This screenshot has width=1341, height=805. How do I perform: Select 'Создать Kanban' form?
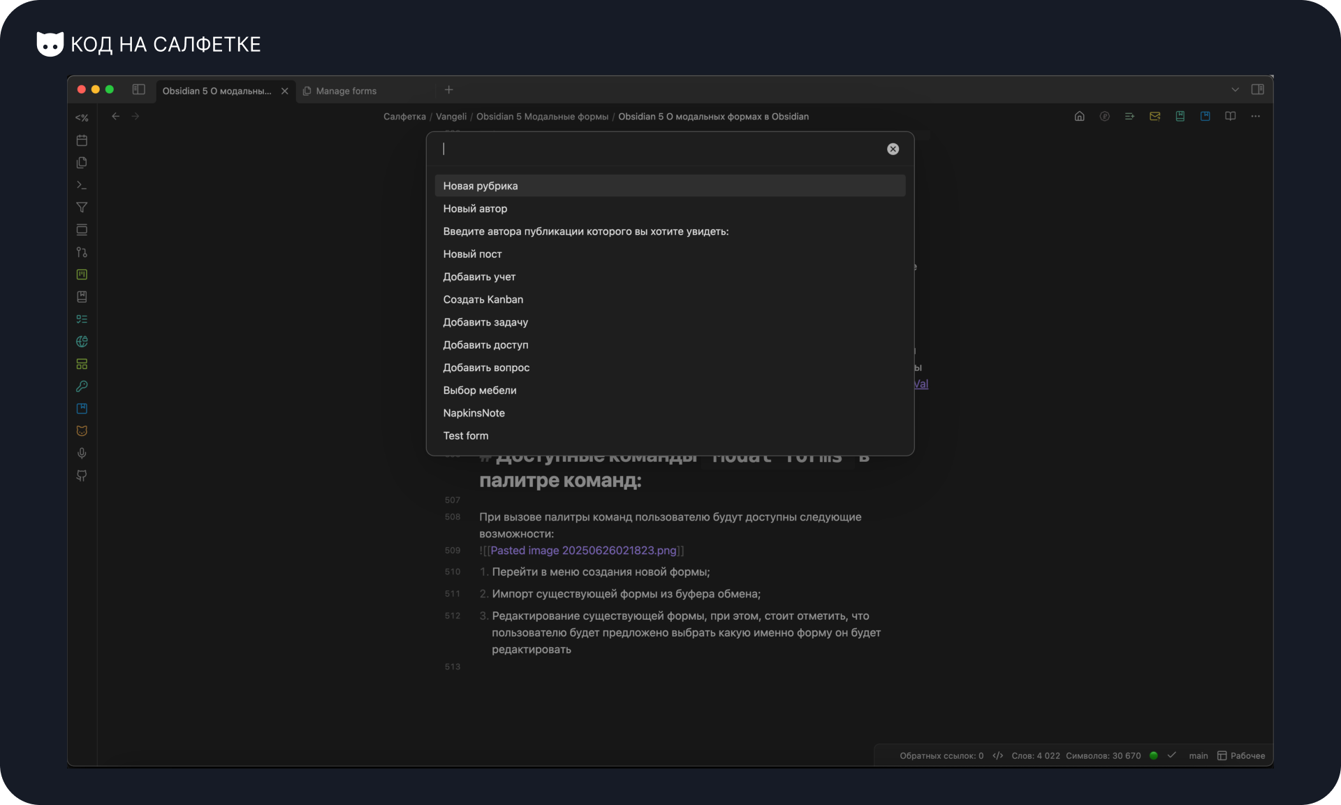tap(670, 300)
